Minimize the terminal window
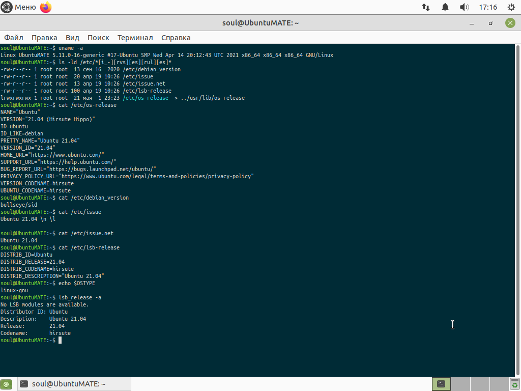 click(x=471, y=23)
